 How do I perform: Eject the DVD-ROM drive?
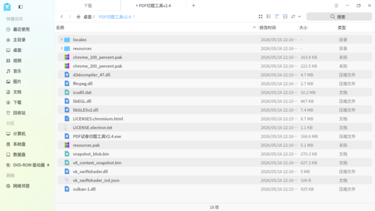[x=48, y=165]
